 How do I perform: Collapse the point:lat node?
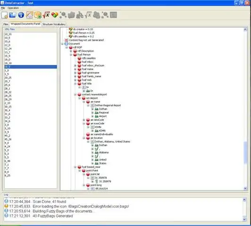pyautogui.click(x=84, y=174)
